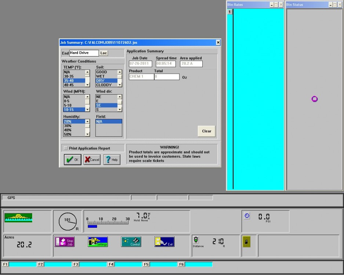Choose WET in the Soil list
The height and width of the screenshot is (275, 344).
click(106, 76)
